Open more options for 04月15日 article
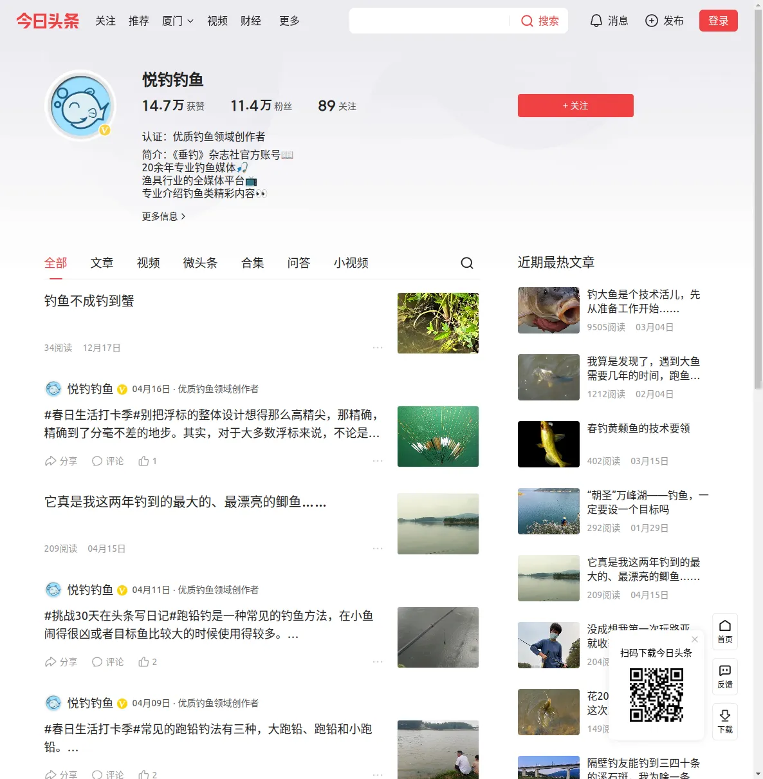 [x=378, y=549]
